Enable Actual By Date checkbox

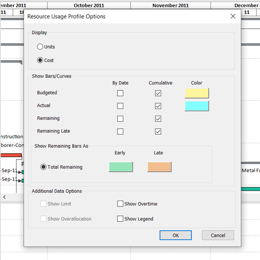[x=120, y=106]
